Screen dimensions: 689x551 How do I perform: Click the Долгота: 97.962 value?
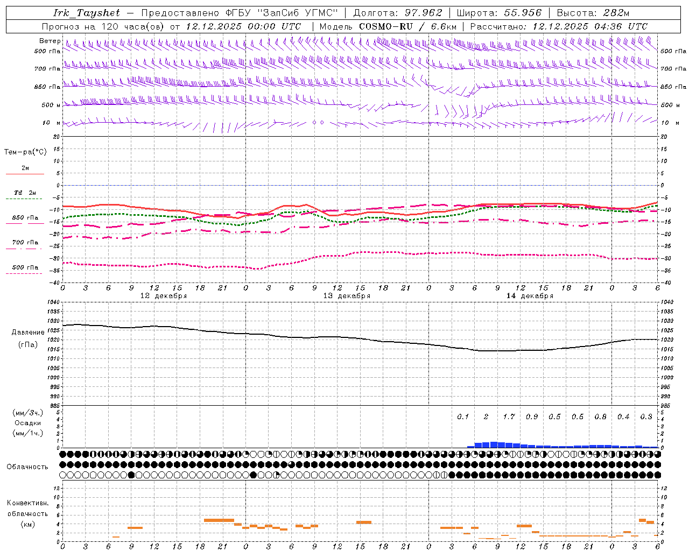(x=398, y=13)
